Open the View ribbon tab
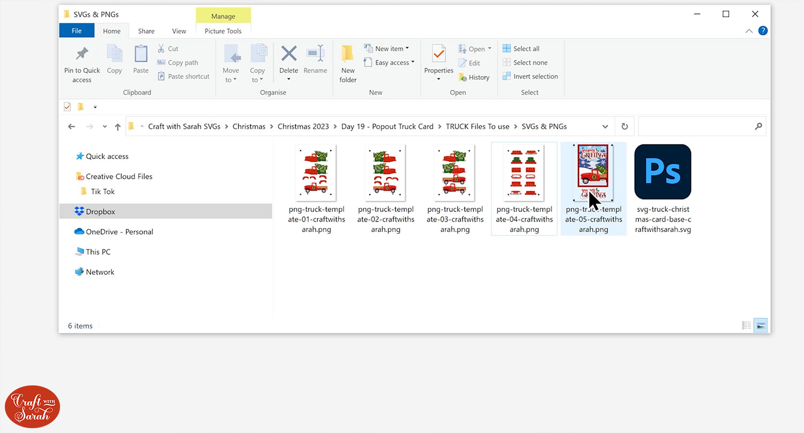This screenshot has height=433, width=804. point(179,31)
